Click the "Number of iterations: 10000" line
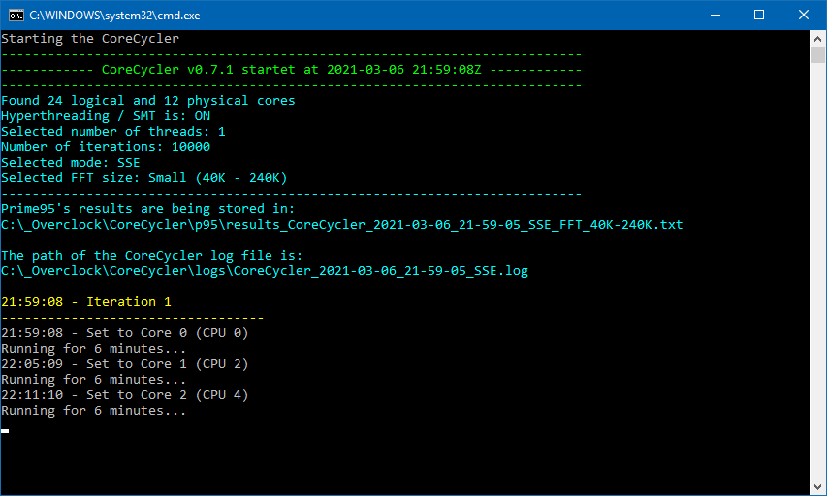Screen dimensions: 827x496 coord(106,147)
